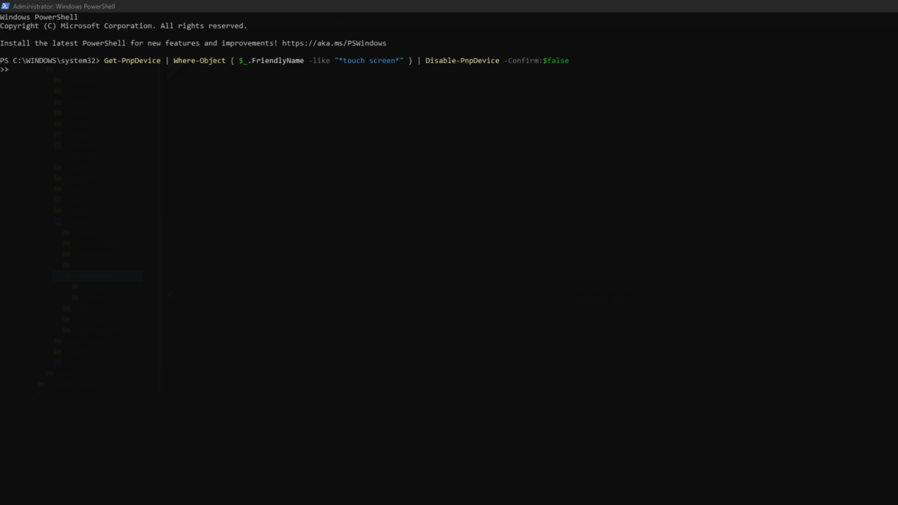Open the aka.ms/PSWindows link
This screenshot has height=505, width=898.
(334, 43)
